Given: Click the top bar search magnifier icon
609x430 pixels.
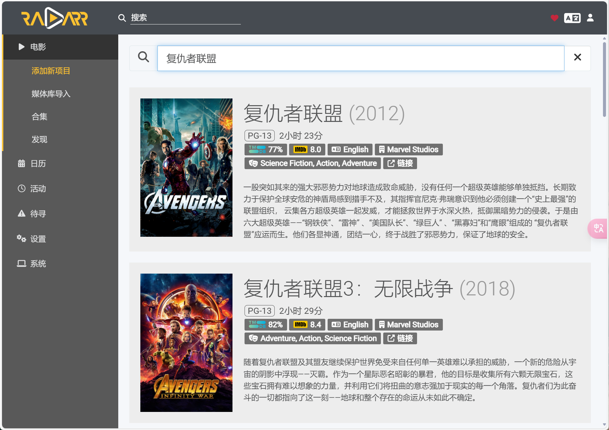Looking at the screenshot, I should [122, 18].
